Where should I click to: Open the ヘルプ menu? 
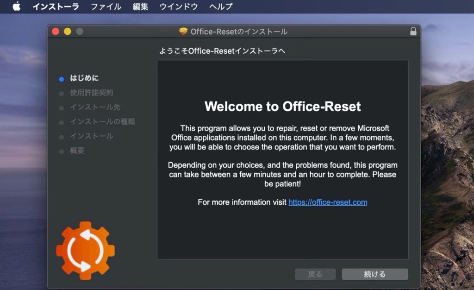coord(221,6)
